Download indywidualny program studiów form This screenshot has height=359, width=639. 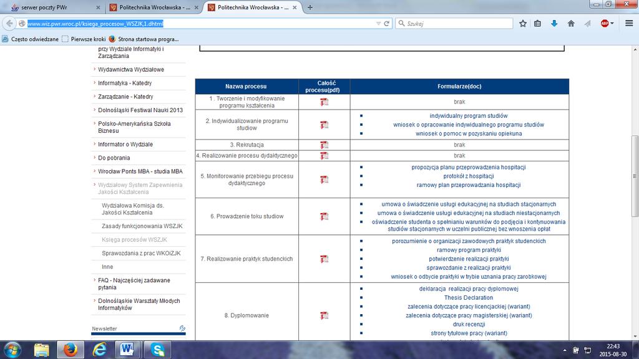[x=469, y=116]
